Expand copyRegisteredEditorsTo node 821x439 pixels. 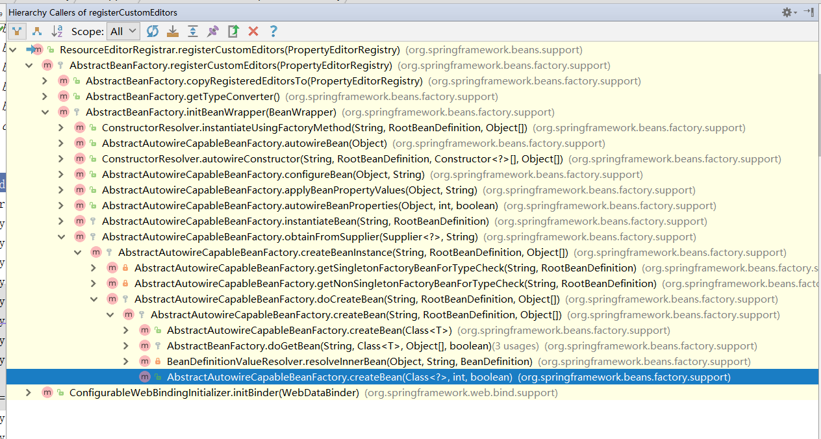click(x=45, y=81)
